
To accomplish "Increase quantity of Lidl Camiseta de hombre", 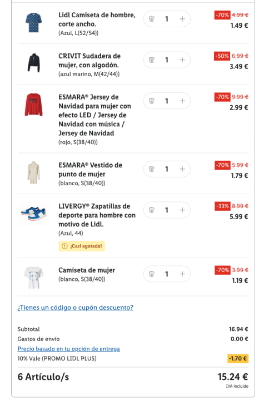I will 182,19.
